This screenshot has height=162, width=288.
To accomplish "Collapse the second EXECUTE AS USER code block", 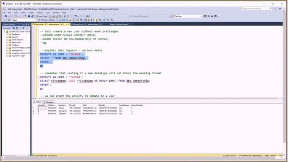I will point(39,77).
